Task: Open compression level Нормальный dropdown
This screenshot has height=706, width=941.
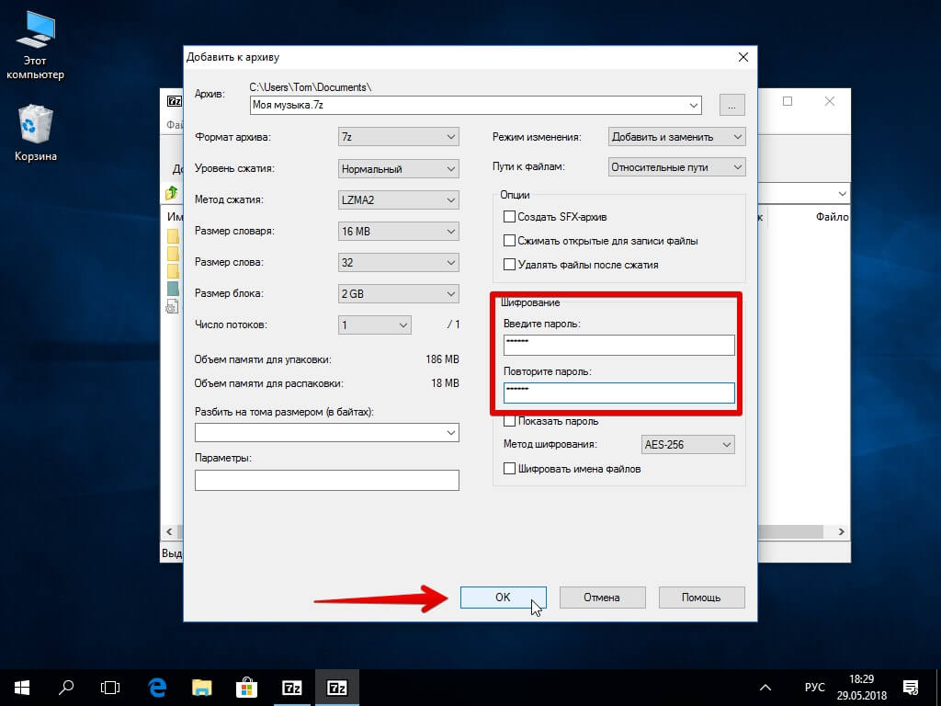Action: click(x=399, y=169)
